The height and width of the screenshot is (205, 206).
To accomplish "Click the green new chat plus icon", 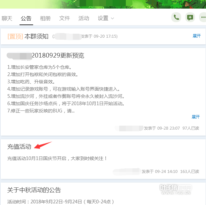I will click(190, 17).
